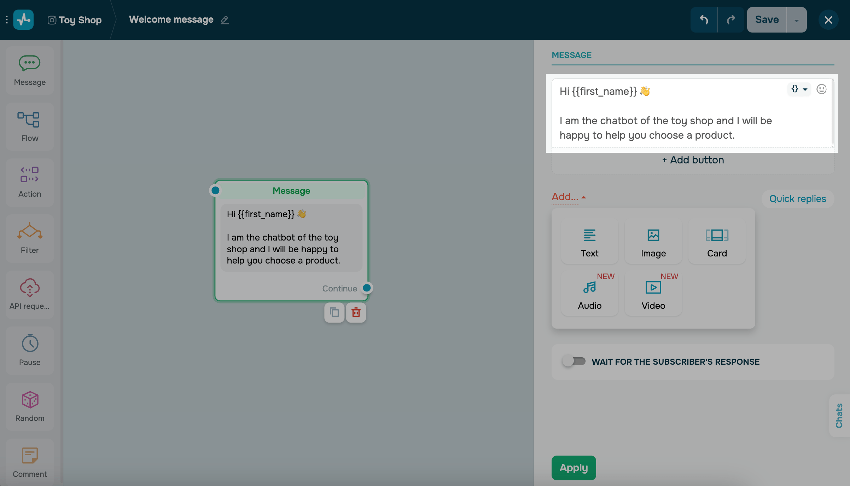850x486 pixels.
Task: Add a Random dice block
Action: (29, 400)
